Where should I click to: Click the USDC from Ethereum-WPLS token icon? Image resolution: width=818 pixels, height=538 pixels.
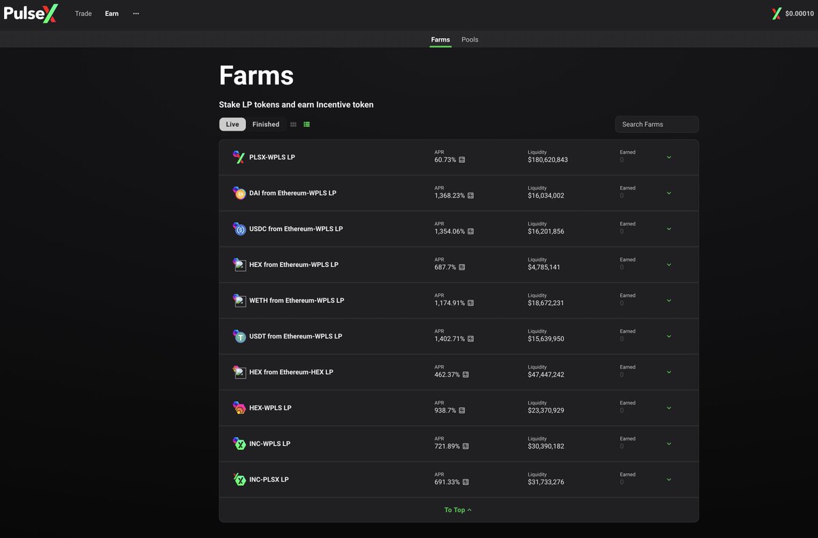pos(239,229)
